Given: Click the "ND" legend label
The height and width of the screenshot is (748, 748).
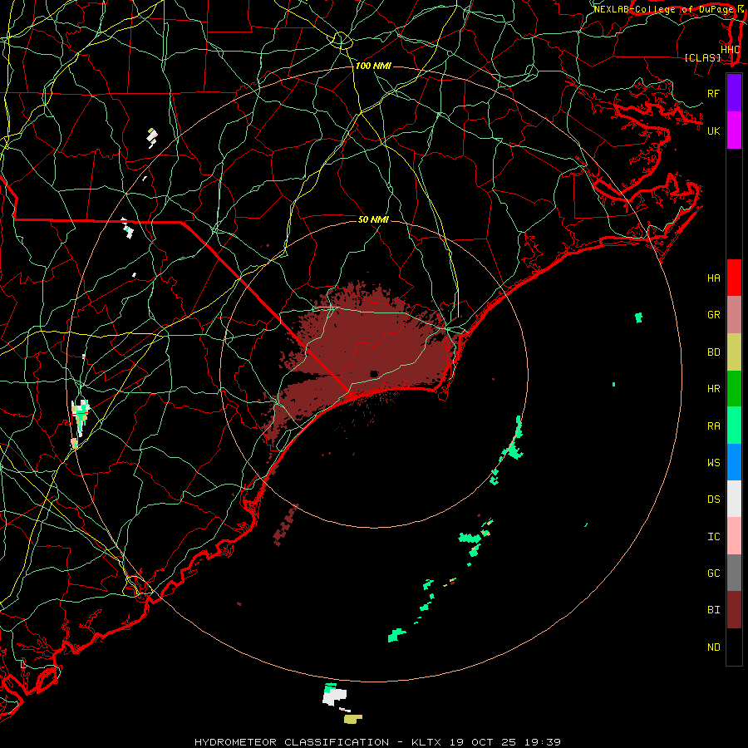Looking at the screenshot, I should pos(714,647).
